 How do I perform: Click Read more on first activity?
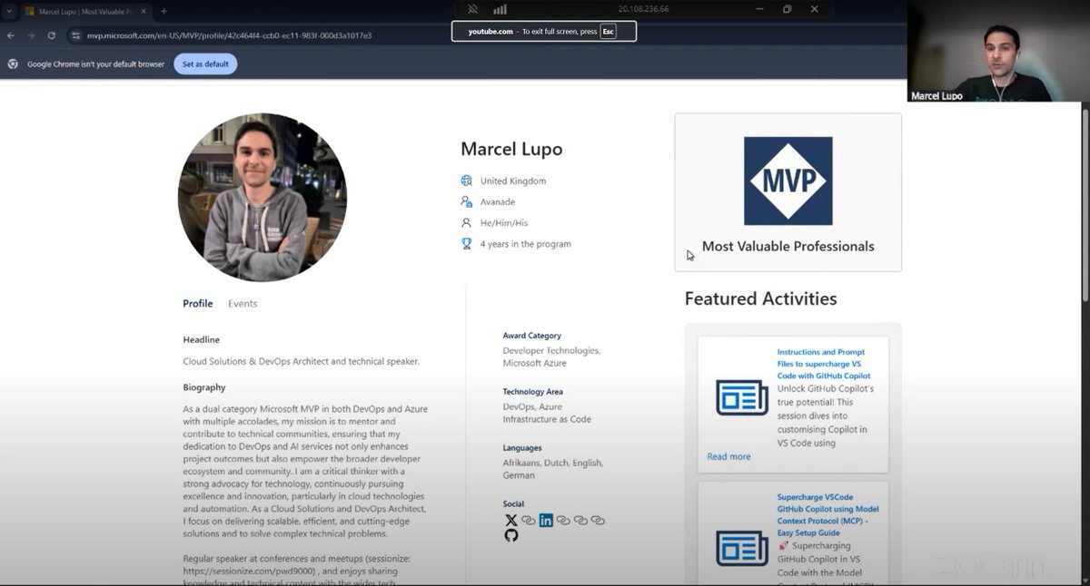tap(728, 456)
